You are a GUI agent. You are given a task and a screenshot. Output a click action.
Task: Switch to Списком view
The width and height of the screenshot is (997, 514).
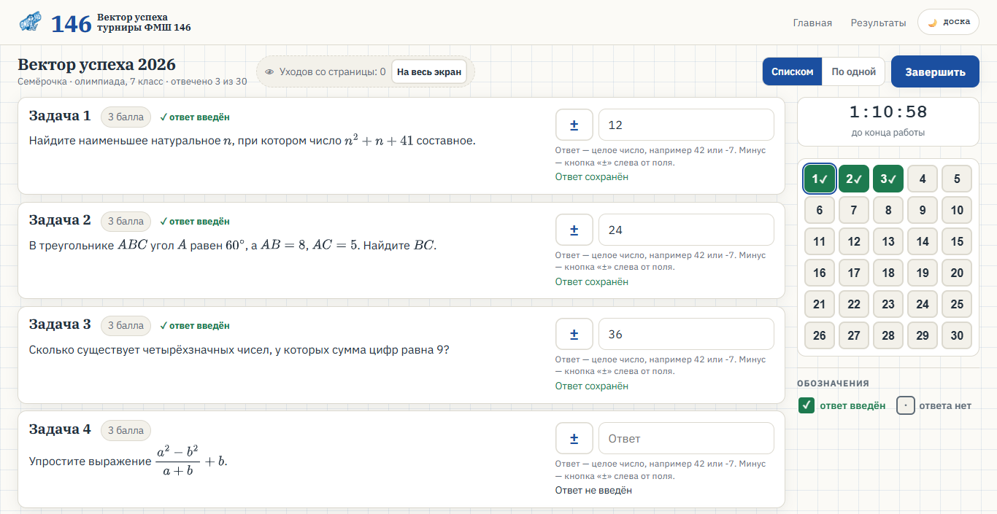[793, 71]
